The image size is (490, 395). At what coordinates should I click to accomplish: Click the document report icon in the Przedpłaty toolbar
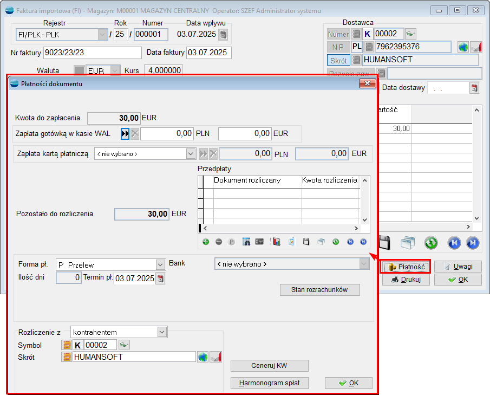(291, 242)
